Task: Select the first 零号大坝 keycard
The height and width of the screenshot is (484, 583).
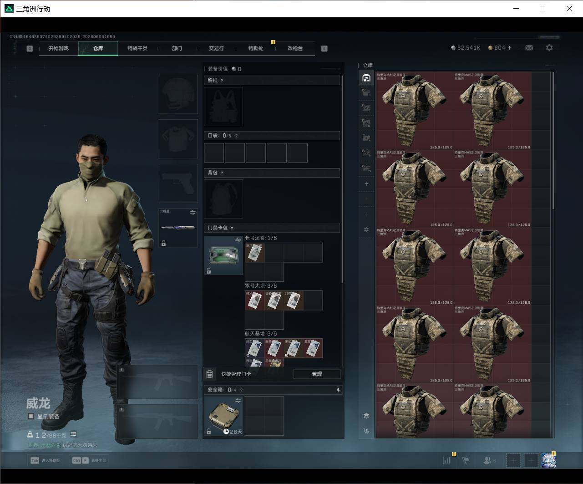Action: coord(255,301)
